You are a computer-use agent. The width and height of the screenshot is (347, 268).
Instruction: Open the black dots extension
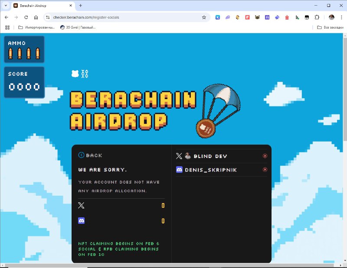coord(297,17)
